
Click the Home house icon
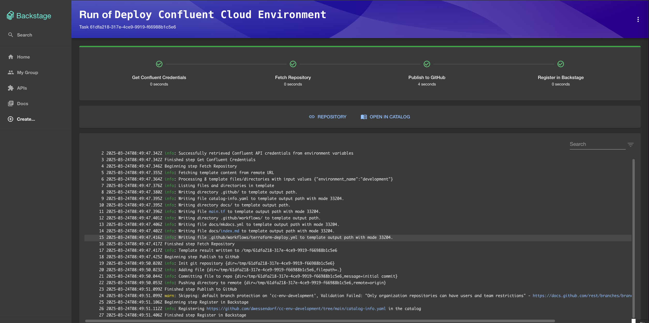click(x=11, y=57)
